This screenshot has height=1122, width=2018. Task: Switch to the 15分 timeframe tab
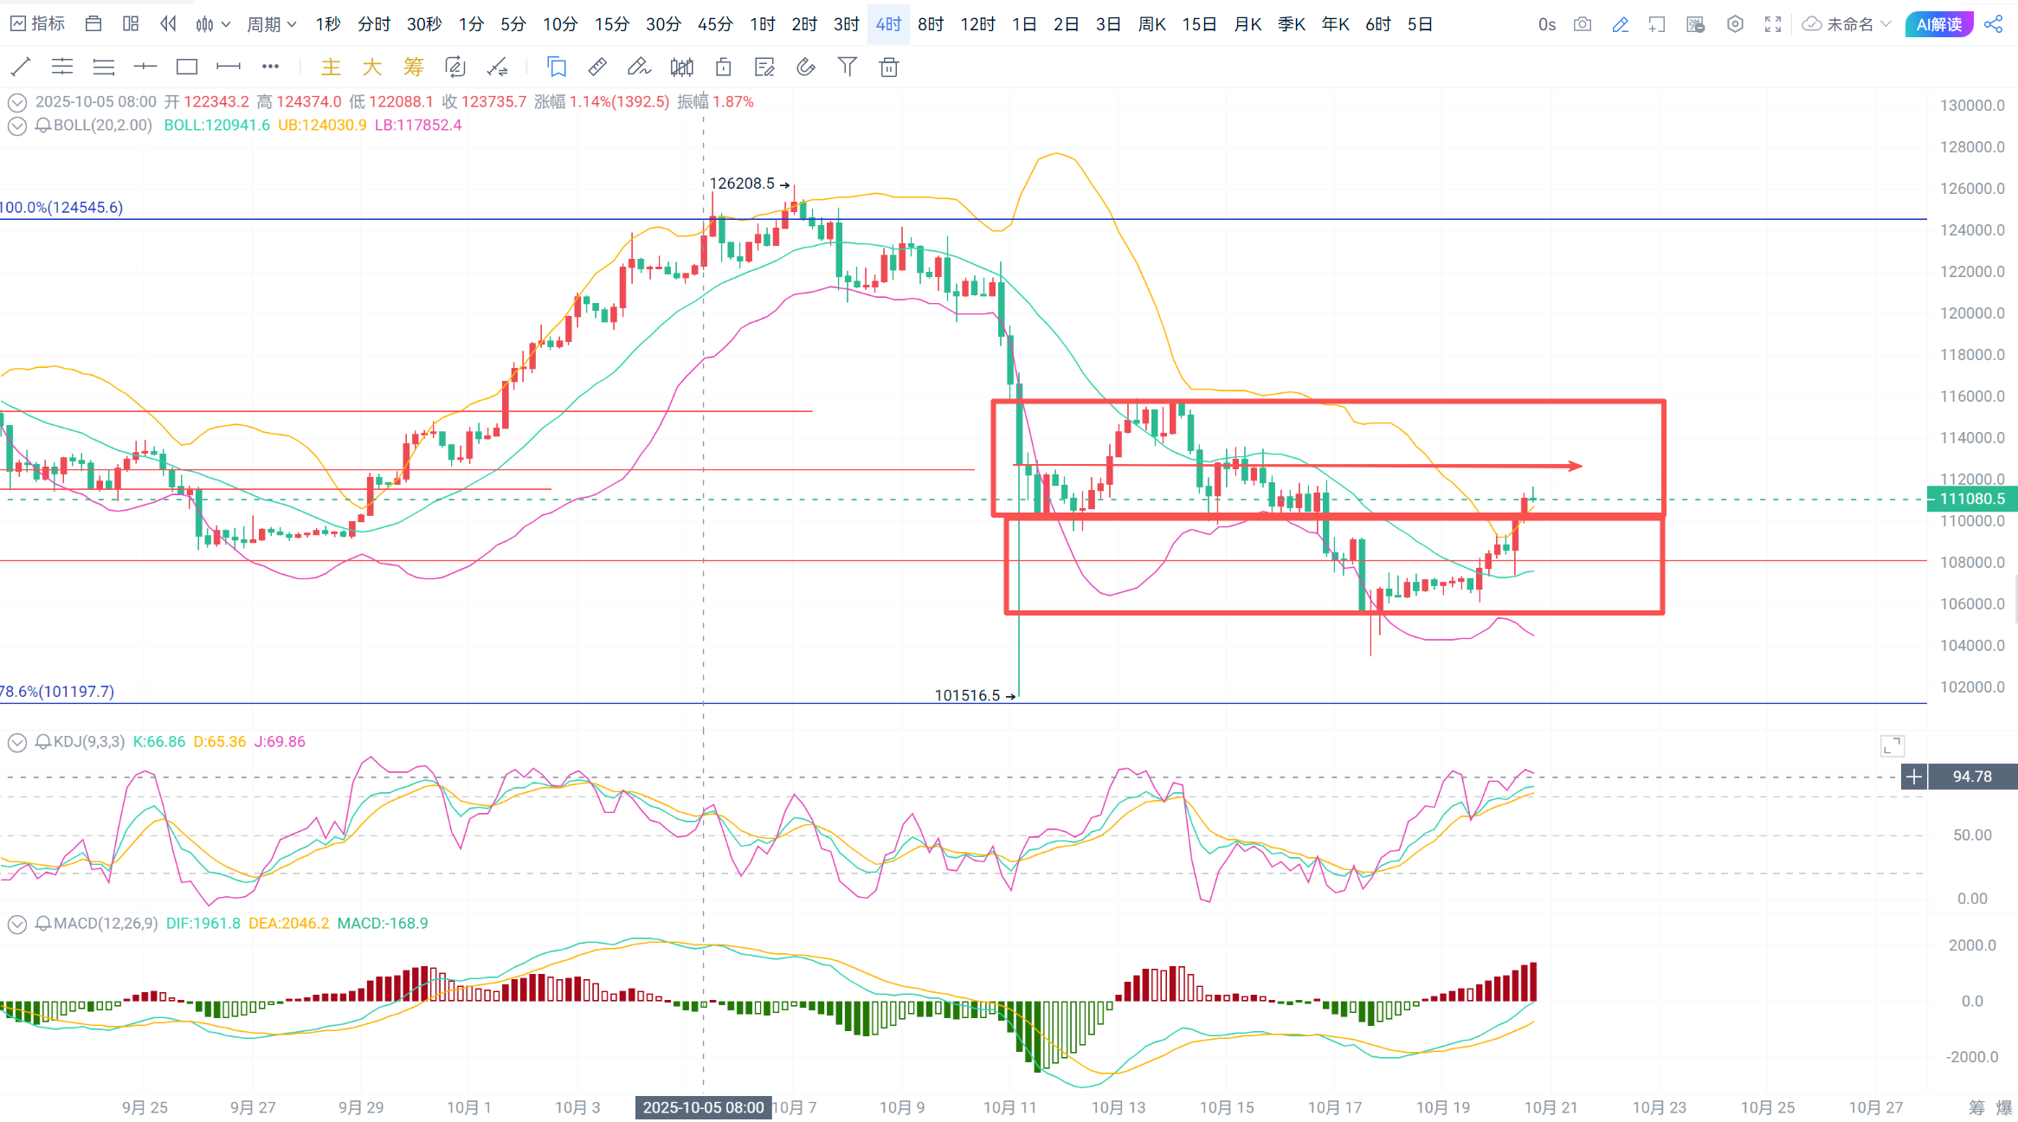click(x=611, y=24)
